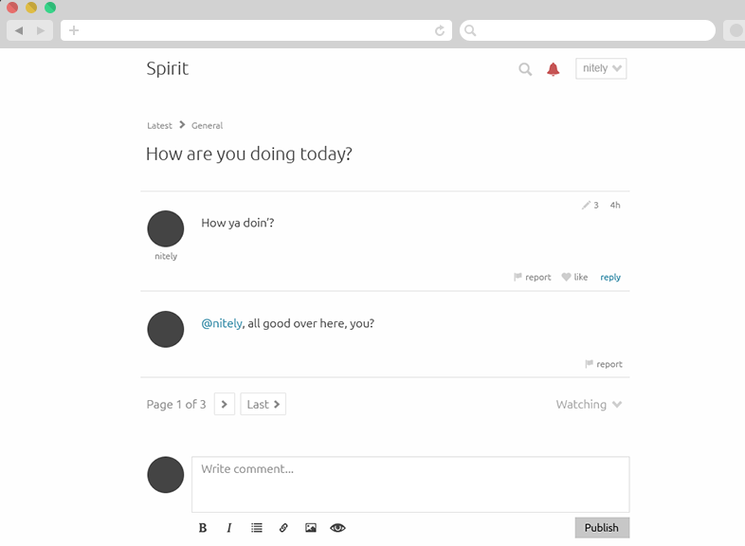Insert an image into the comment
This screenshot has height=546, width=745.
tap(310, 528)
